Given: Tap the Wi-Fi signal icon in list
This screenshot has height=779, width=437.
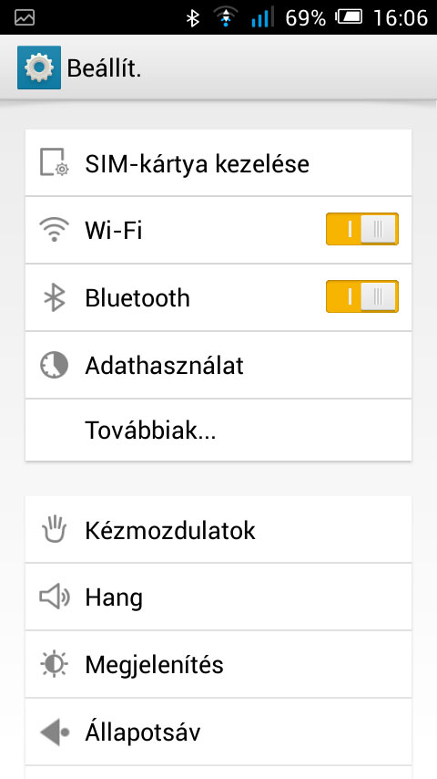Looking at the screenshot, I should click(54, 230).
